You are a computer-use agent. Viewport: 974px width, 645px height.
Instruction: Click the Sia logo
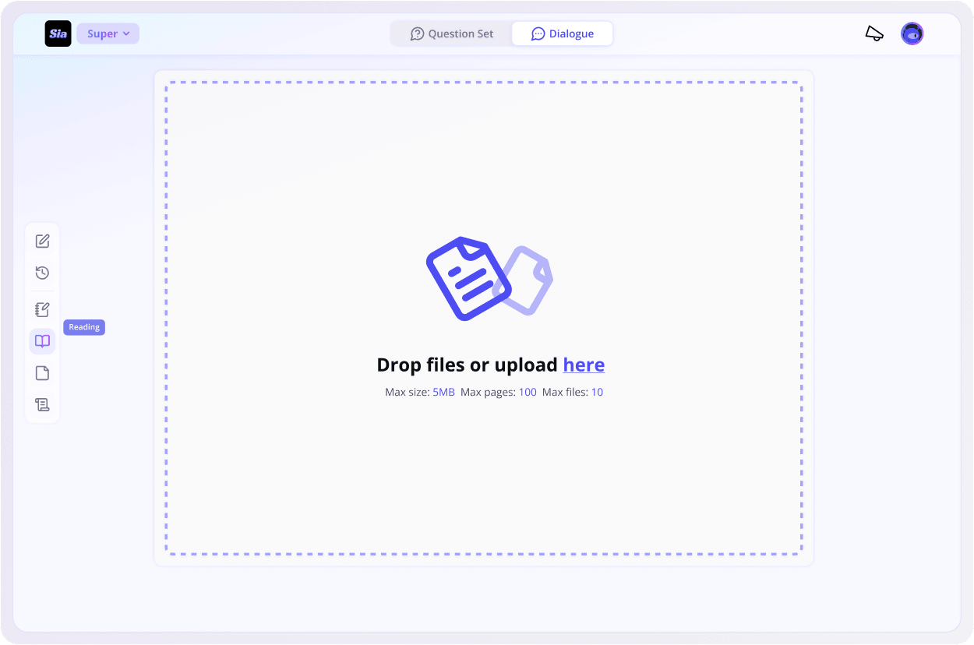(58, 33)
